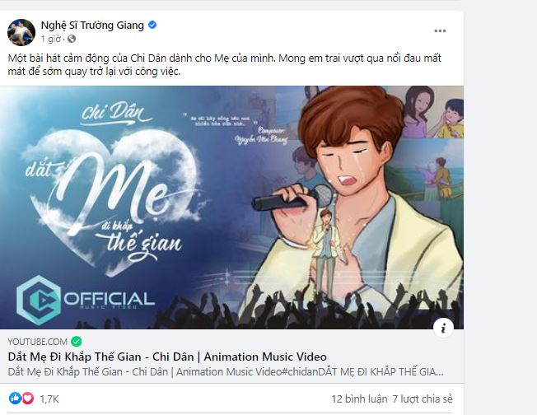Open the "1 giờ" post timestamp
The width and height of the screenshot is (537, 415).
pos(51,39)
